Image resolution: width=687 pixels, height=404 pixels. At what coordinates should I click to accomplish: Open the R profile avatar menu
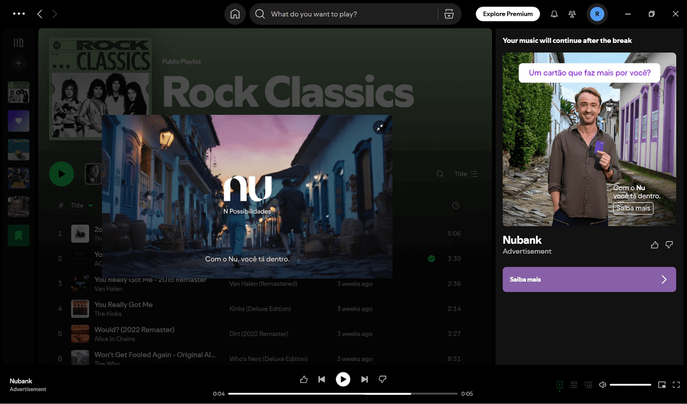click(597, 14)
